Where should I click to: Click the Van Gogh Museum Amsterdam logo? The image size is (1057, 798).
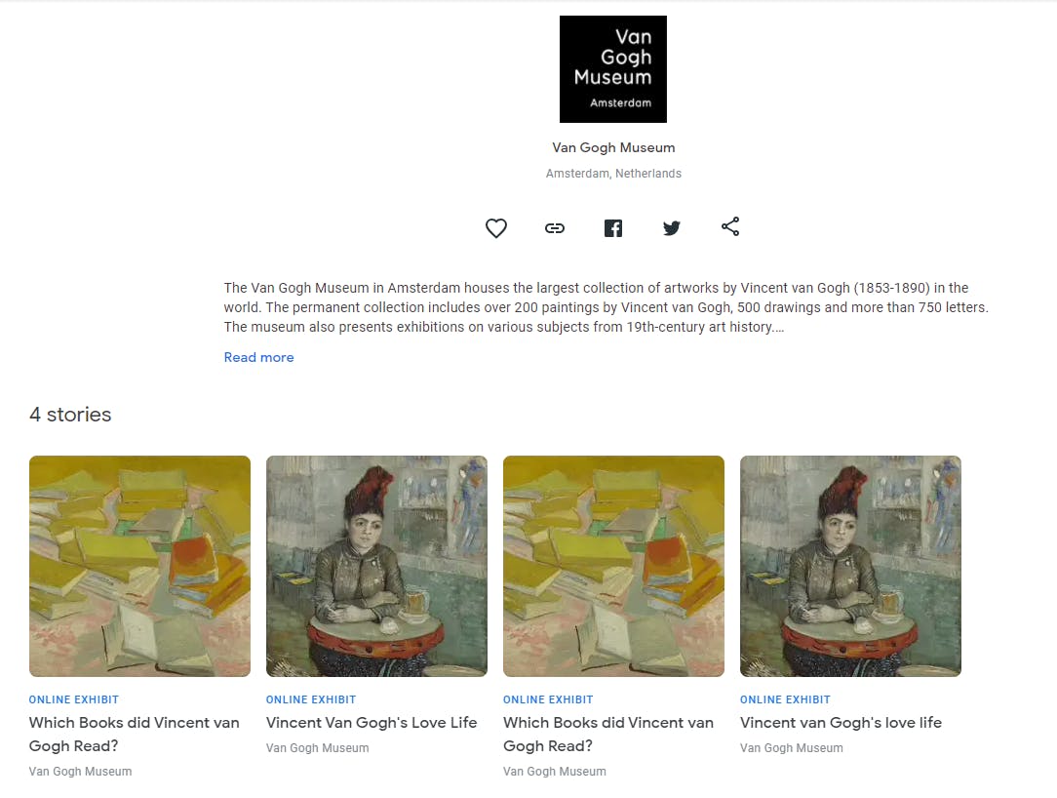coord(612,69)
